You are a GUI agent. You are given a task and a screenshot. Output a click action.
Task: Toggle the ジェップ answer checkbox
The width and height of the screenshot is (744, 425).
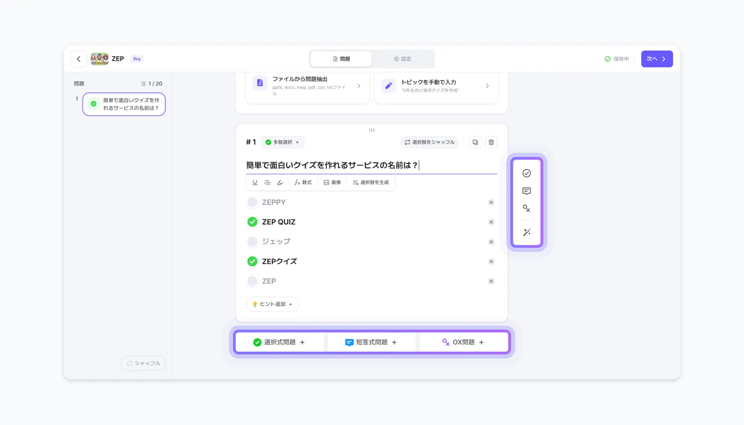click(252, 241)
